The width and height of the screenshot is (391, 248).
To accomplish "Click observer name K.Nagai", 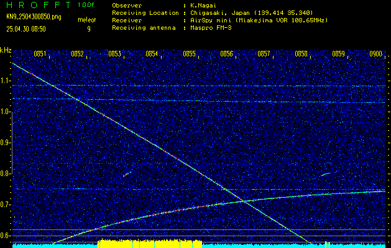I will point(204,6).
